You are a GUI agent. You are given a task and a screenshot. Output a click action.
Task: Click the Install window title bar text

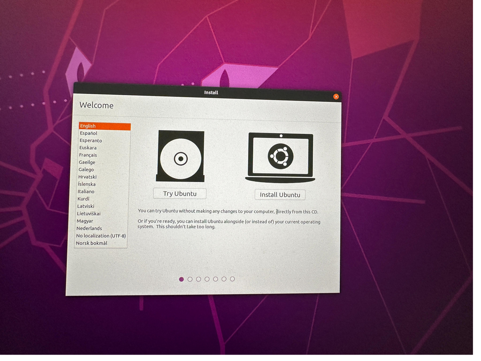pyautogui.click(x=211, y=93)
